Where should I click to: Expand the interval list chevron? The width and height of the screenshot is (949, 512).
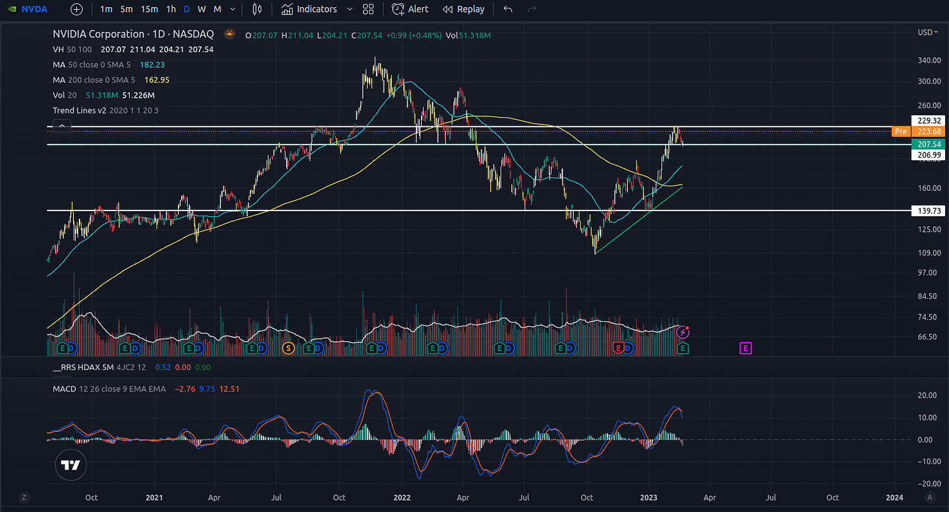click(233, 9)
